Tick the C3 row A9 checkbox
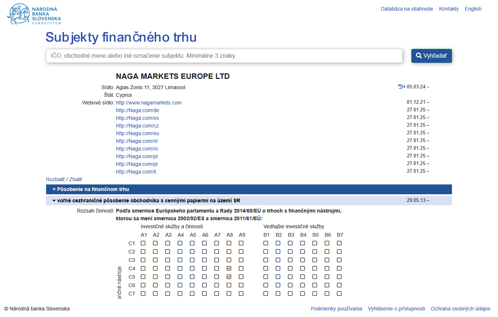498x317 pixels. click(x=241, y=260)
